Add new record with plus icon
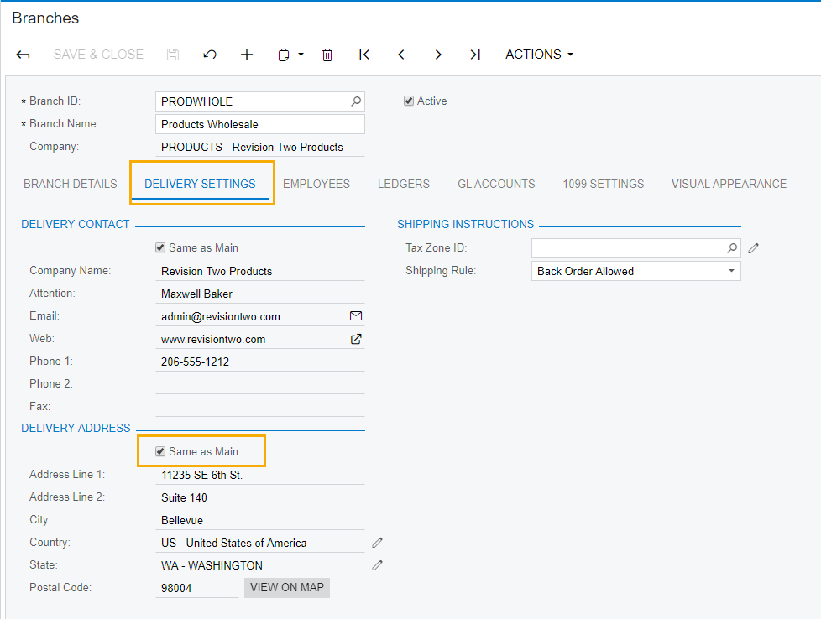The image size is (821, 619). pyautogui.click(x=247, y=55)
